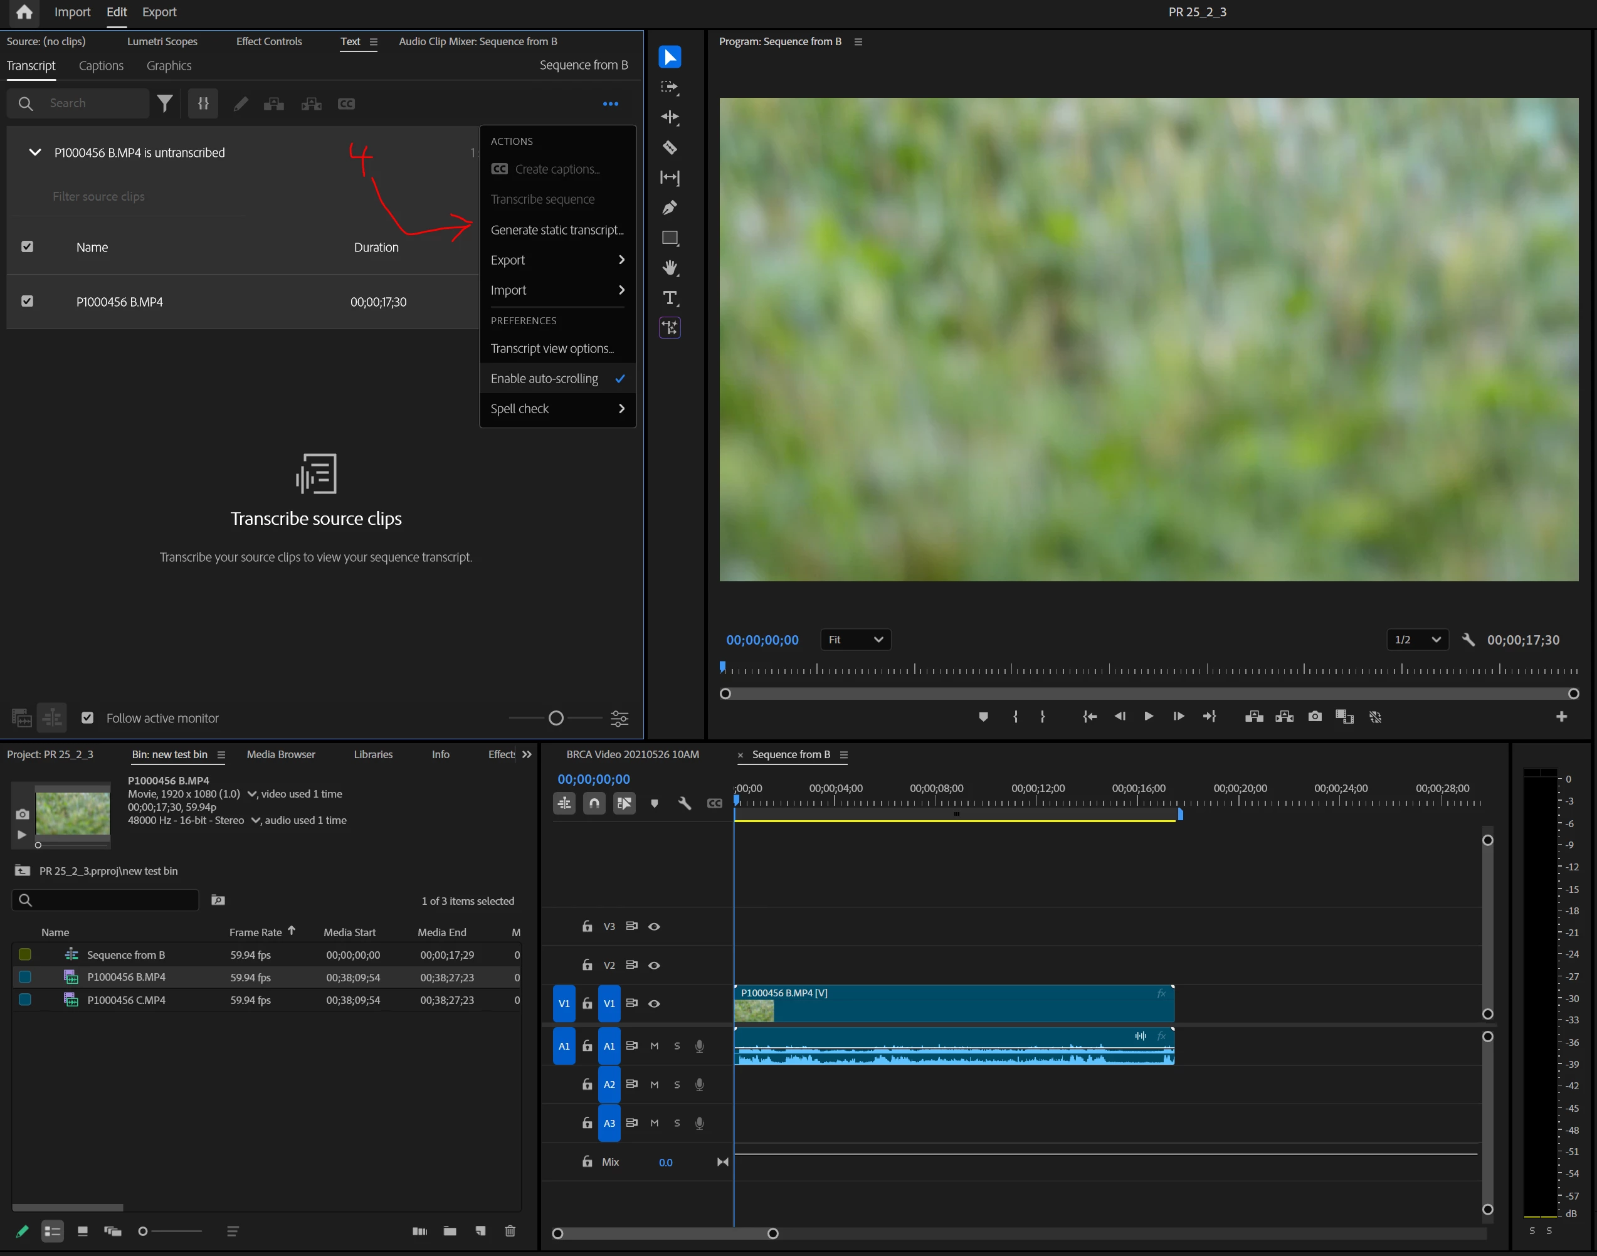Select the Hand tool
1597x1256 pixels.
point(669,268)
